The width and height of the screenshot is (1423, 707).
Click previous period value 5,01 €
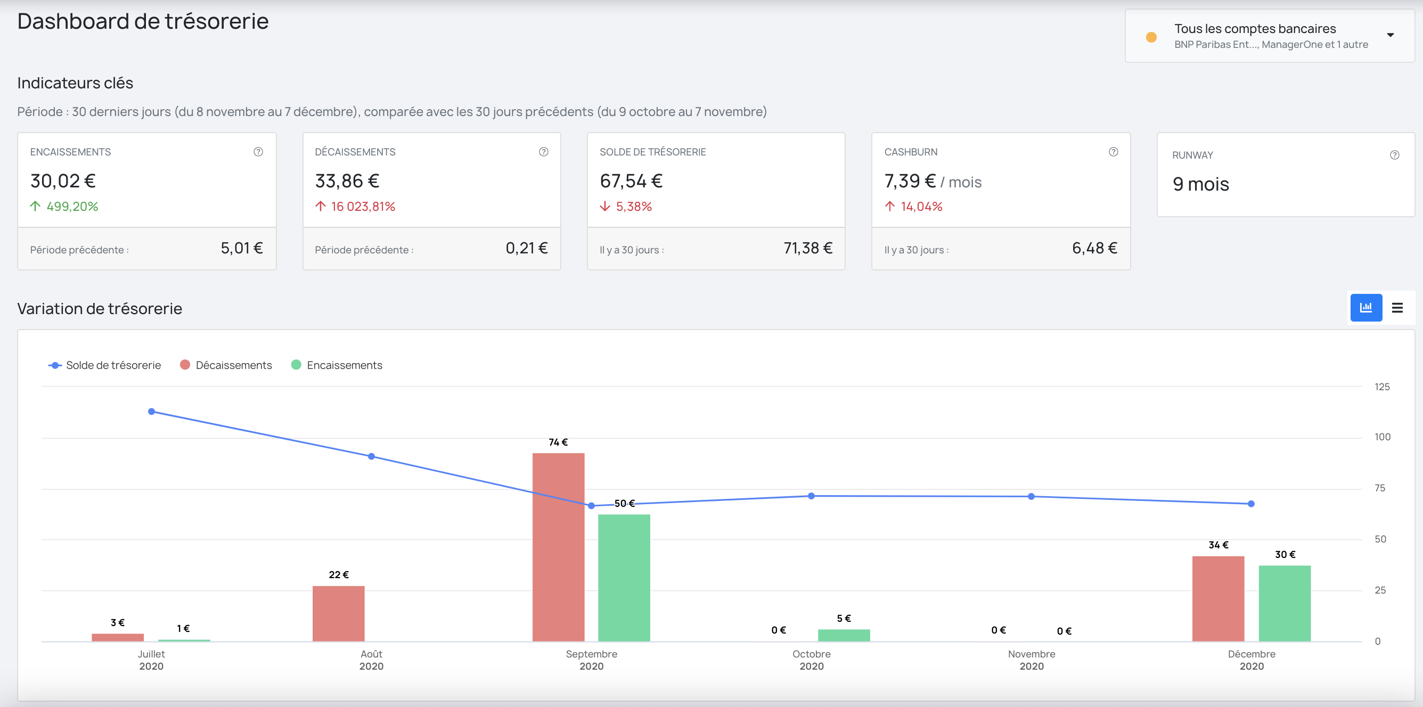coord(242,248)
